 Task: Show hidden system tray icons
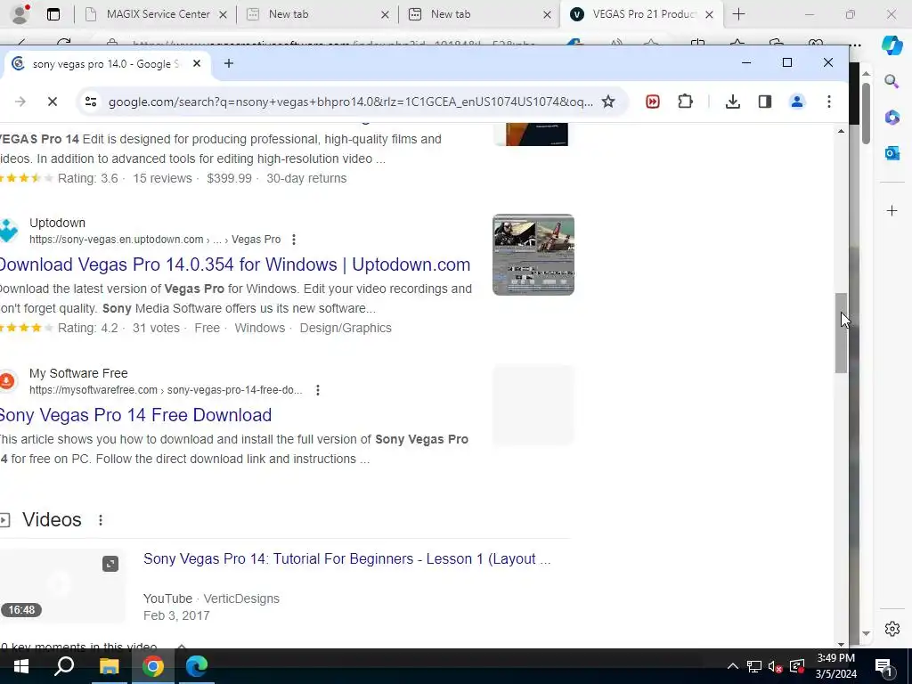(733, 666)
